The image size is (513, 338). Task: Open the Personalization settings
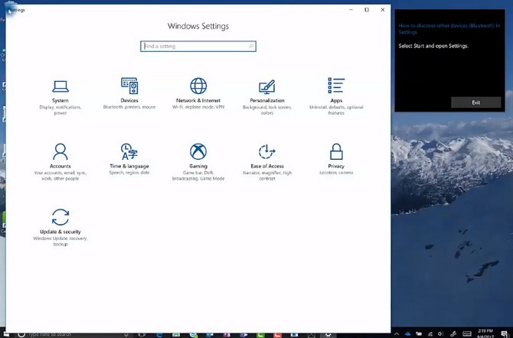click(267, 90)
